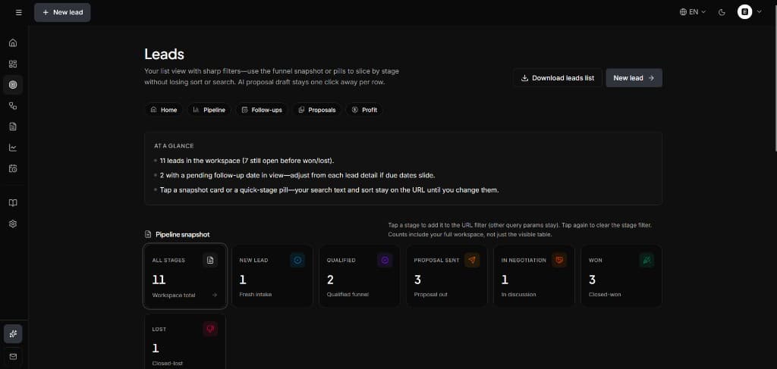Viewport: 777px width, 369px height.
Task: Expand the user avatar account menu
Action: (x=749, y=12)
